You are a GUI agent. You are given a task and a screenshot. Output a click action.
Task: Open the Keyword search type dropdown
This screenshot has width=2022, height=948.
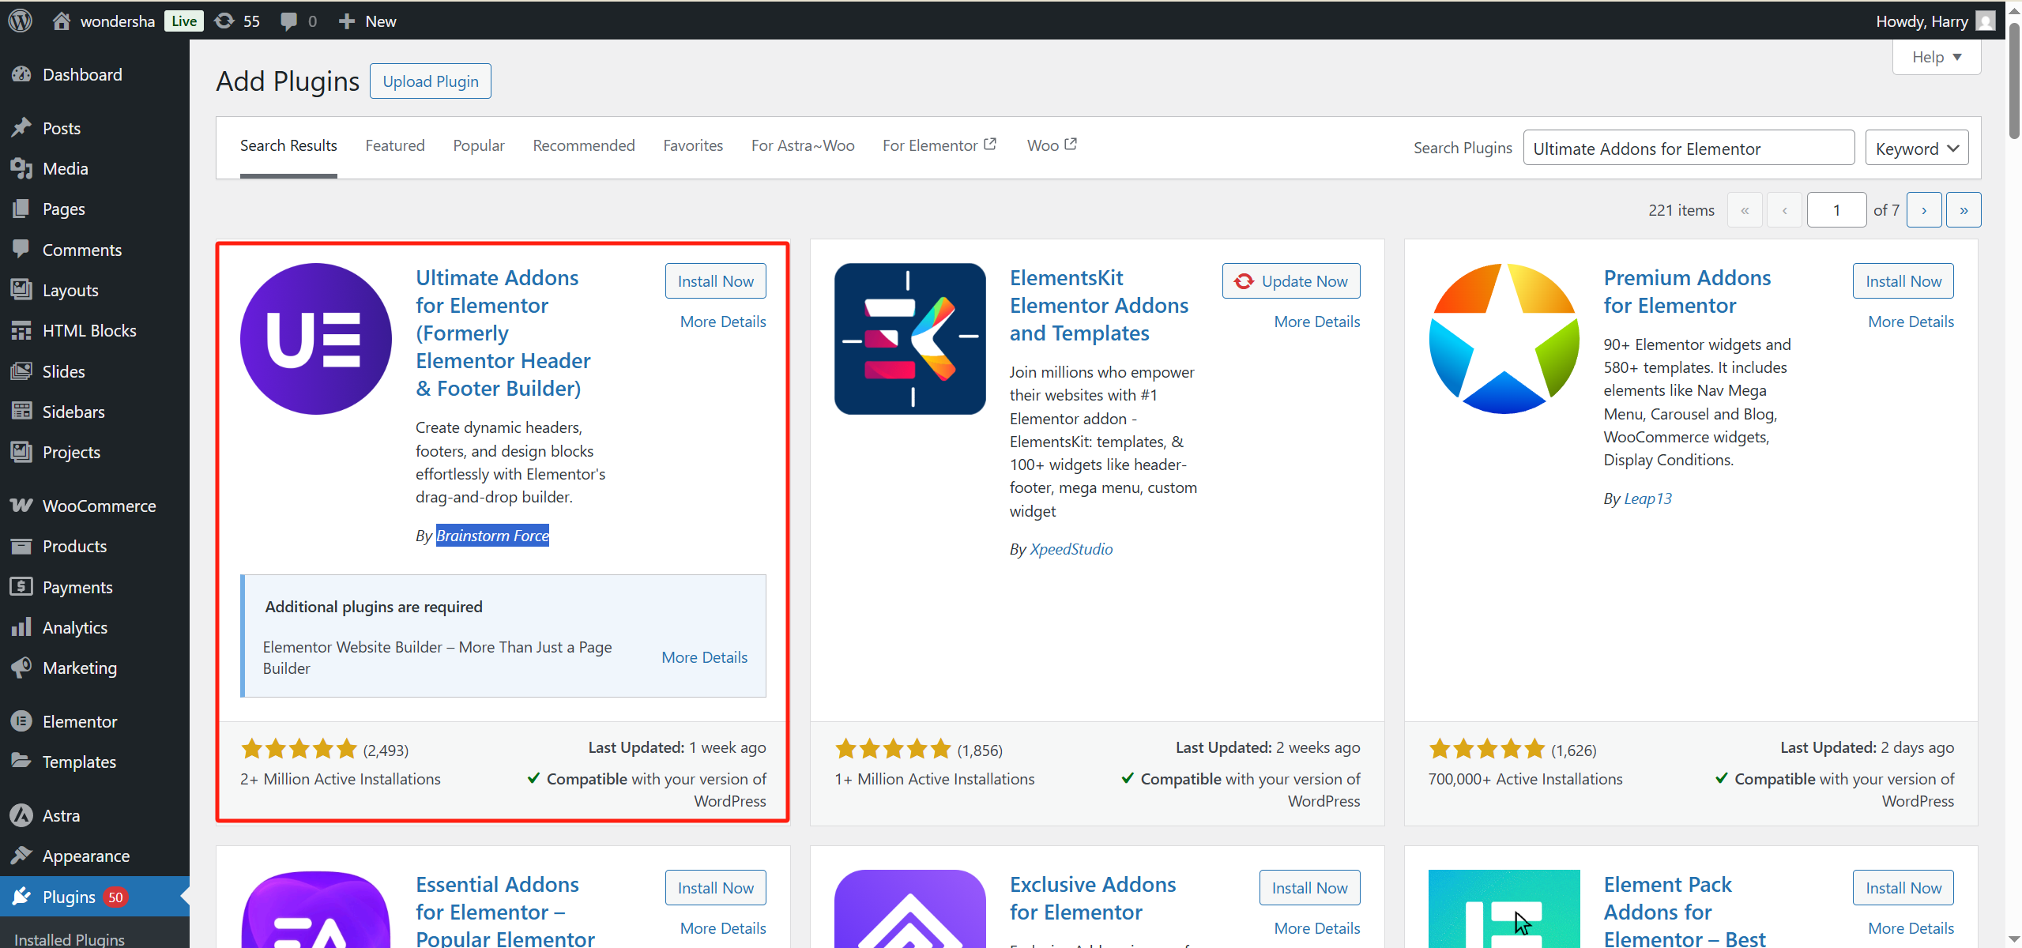point(1917,148)
